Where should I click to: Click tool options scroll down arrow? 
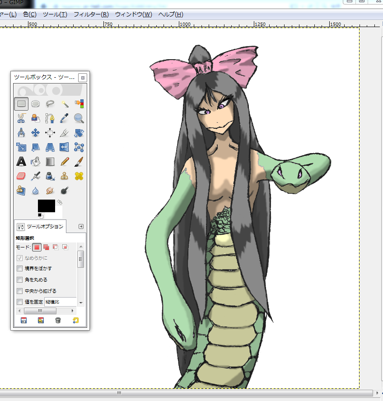coord(81,302)
